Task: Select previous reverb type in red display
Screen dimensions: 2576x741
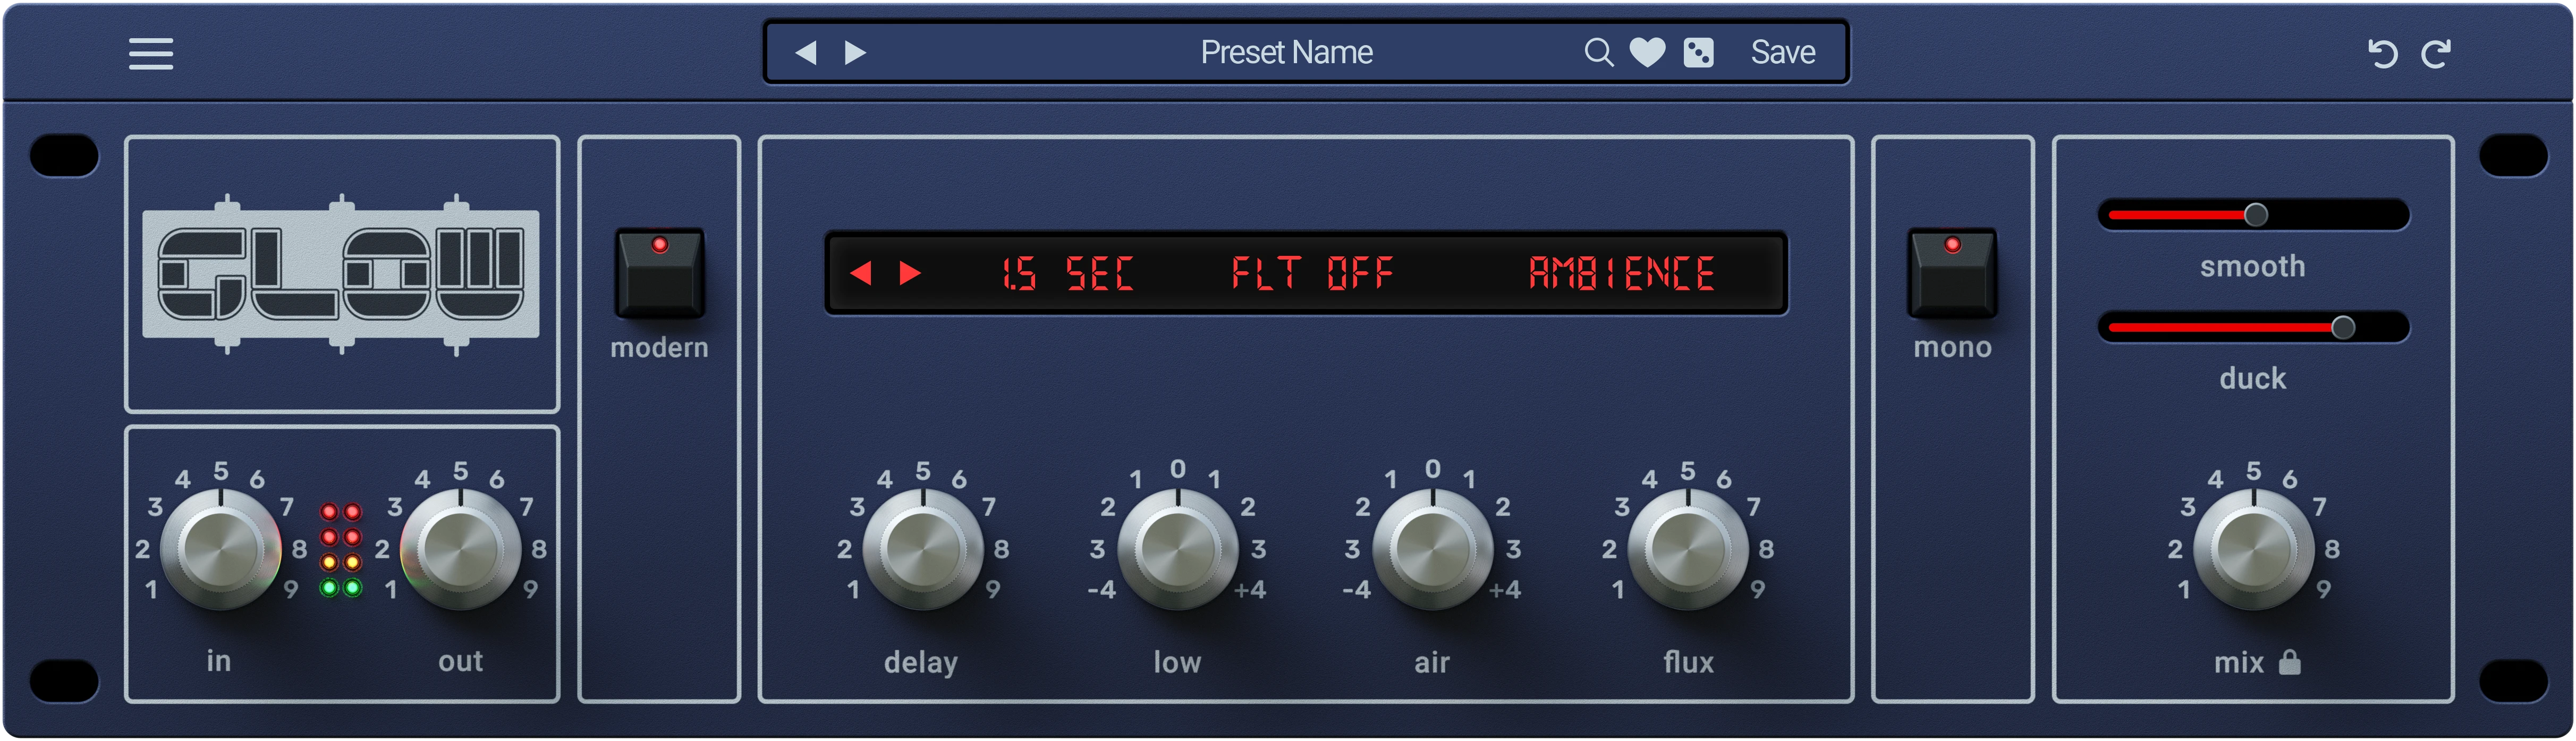Action: pos(861,273)
